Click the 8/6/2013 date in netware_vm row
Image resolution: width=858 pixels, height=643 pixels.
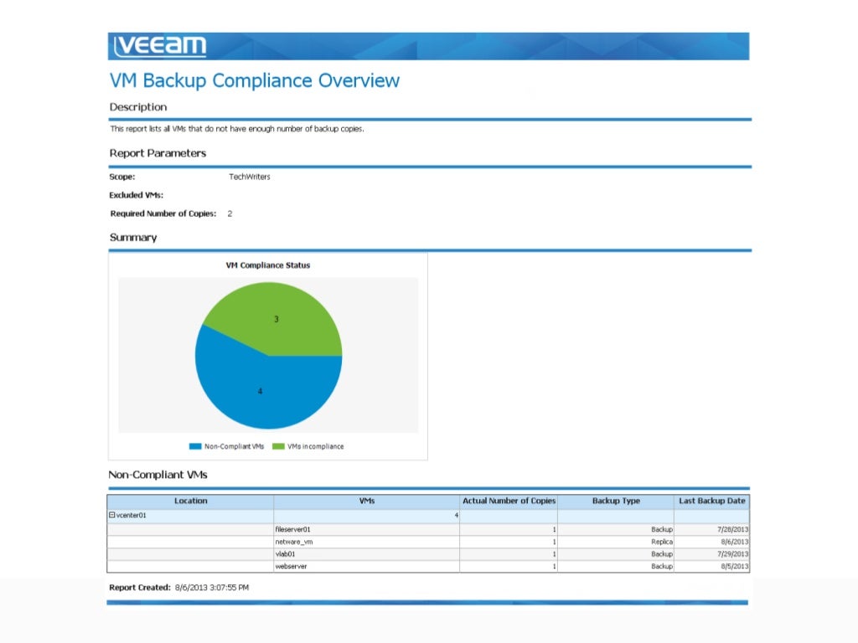click(x=734, y=542)
